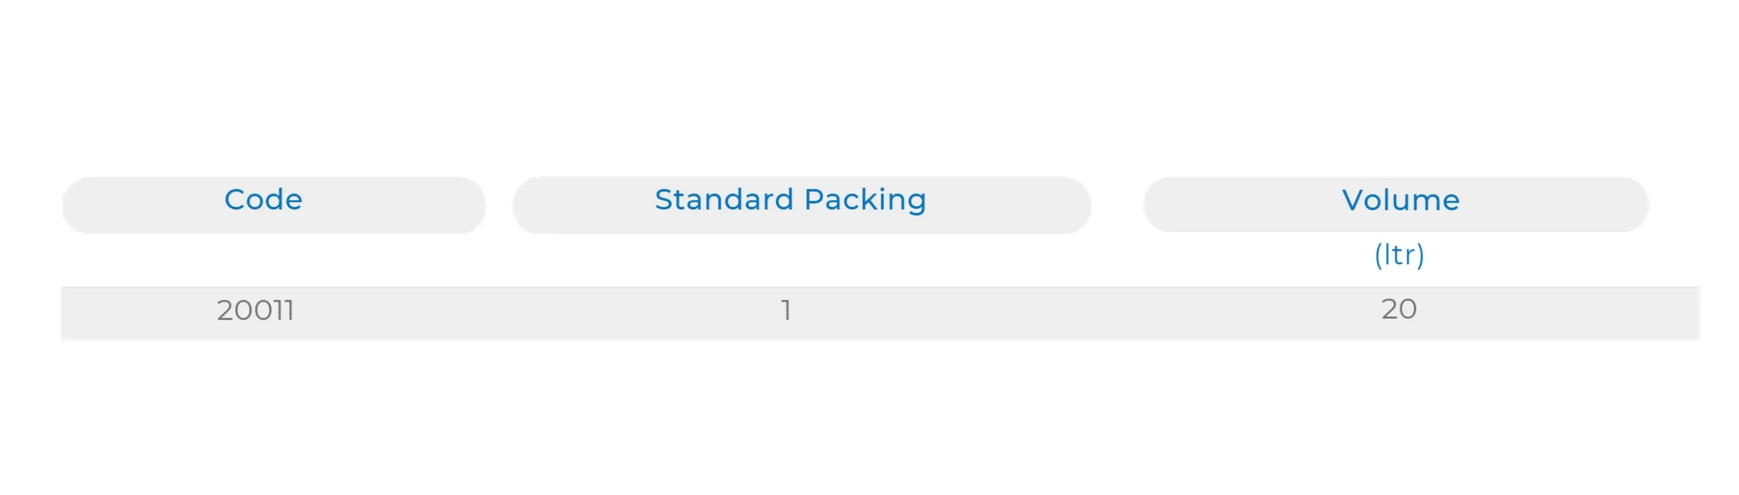The width and height of the screenshot is (1739, 495).
Task: Select the Volume value 20
Action: coord(1399,310)
